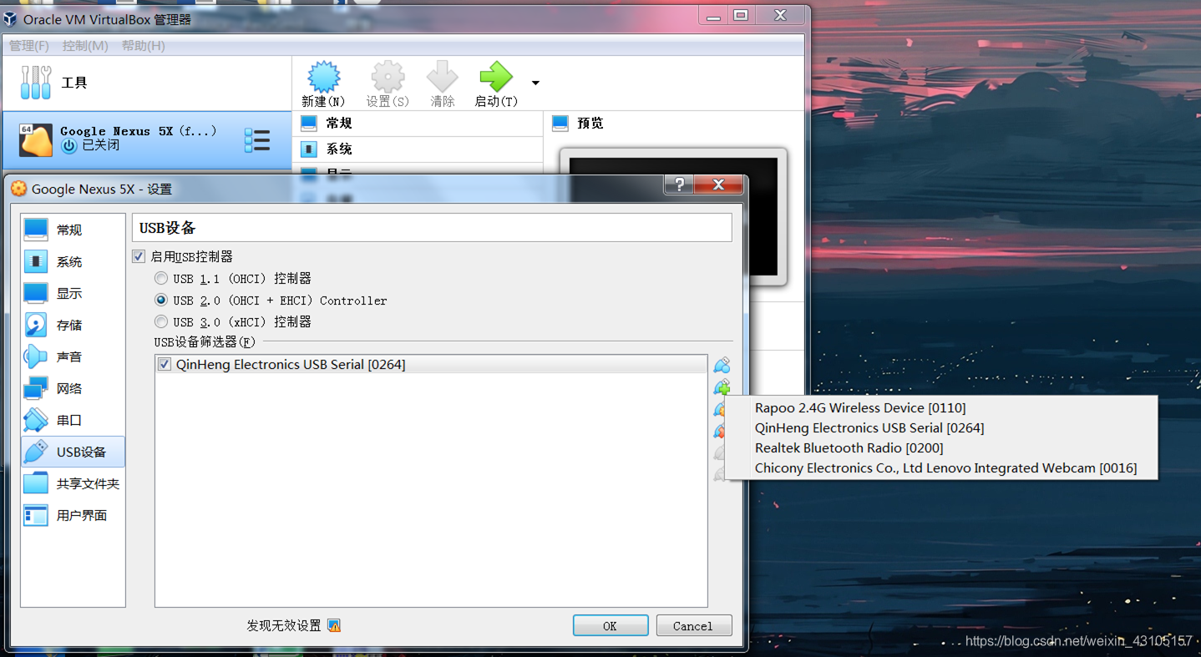Click the help question mark button in settings dialog
1201x657 pixels.
679,184
